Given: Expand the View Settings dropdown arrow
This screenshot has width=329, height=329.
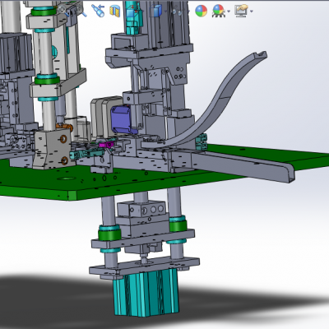Looking at the screenshot, I should [x=251, y=12].
